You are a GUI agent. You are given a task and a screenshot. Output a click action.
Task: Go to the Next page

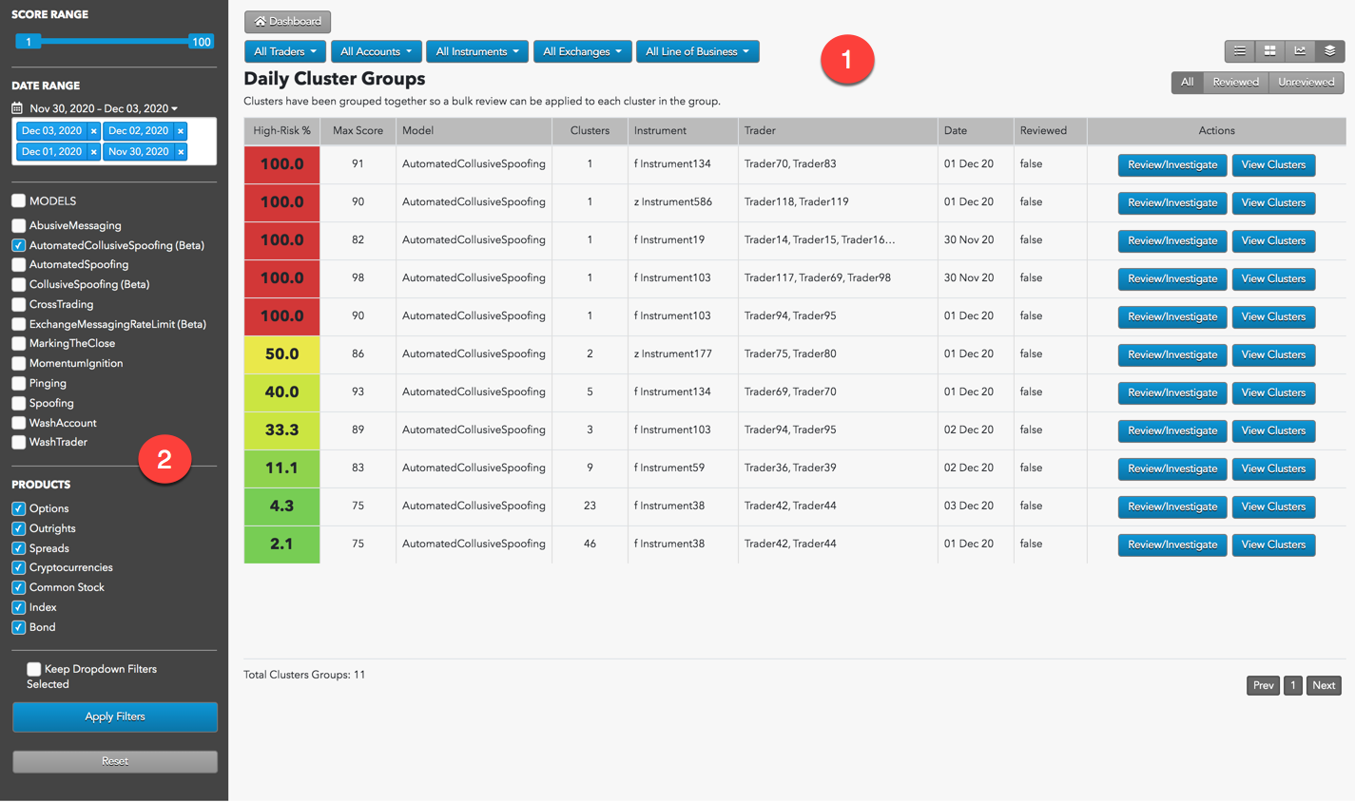(x=1324, y=685)
